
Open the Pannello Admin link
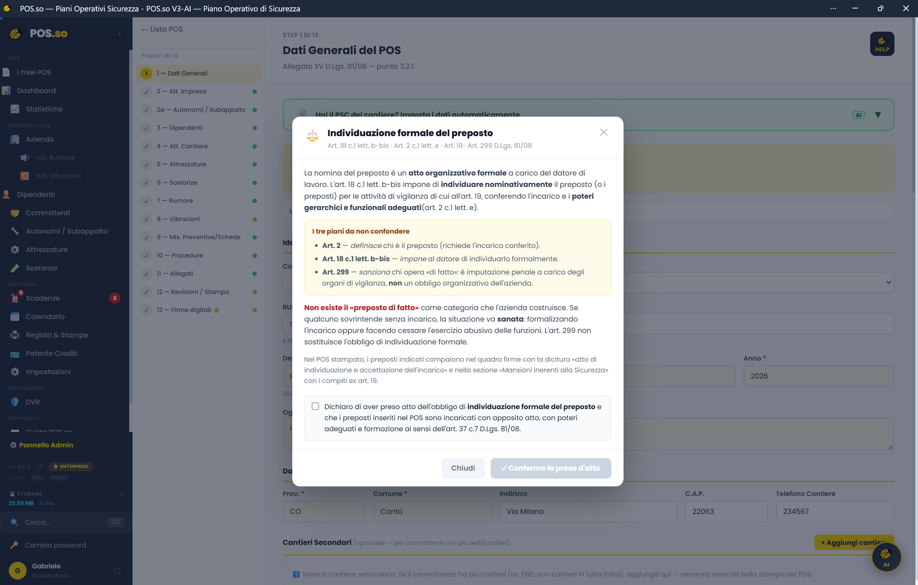click(x=42, y=445)
